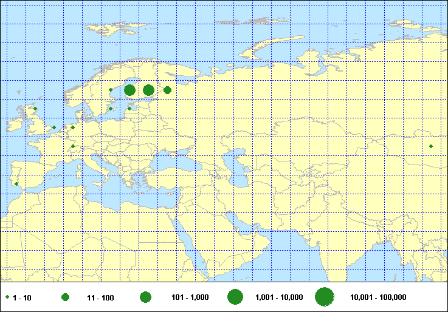Click the "10,001 - 100,000" legend label
448x312 pixels.
(378, 297)
